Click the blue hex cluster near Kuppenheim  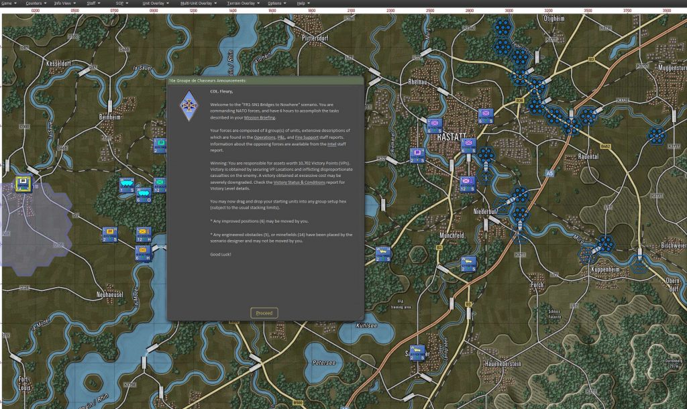click(605, 245)
